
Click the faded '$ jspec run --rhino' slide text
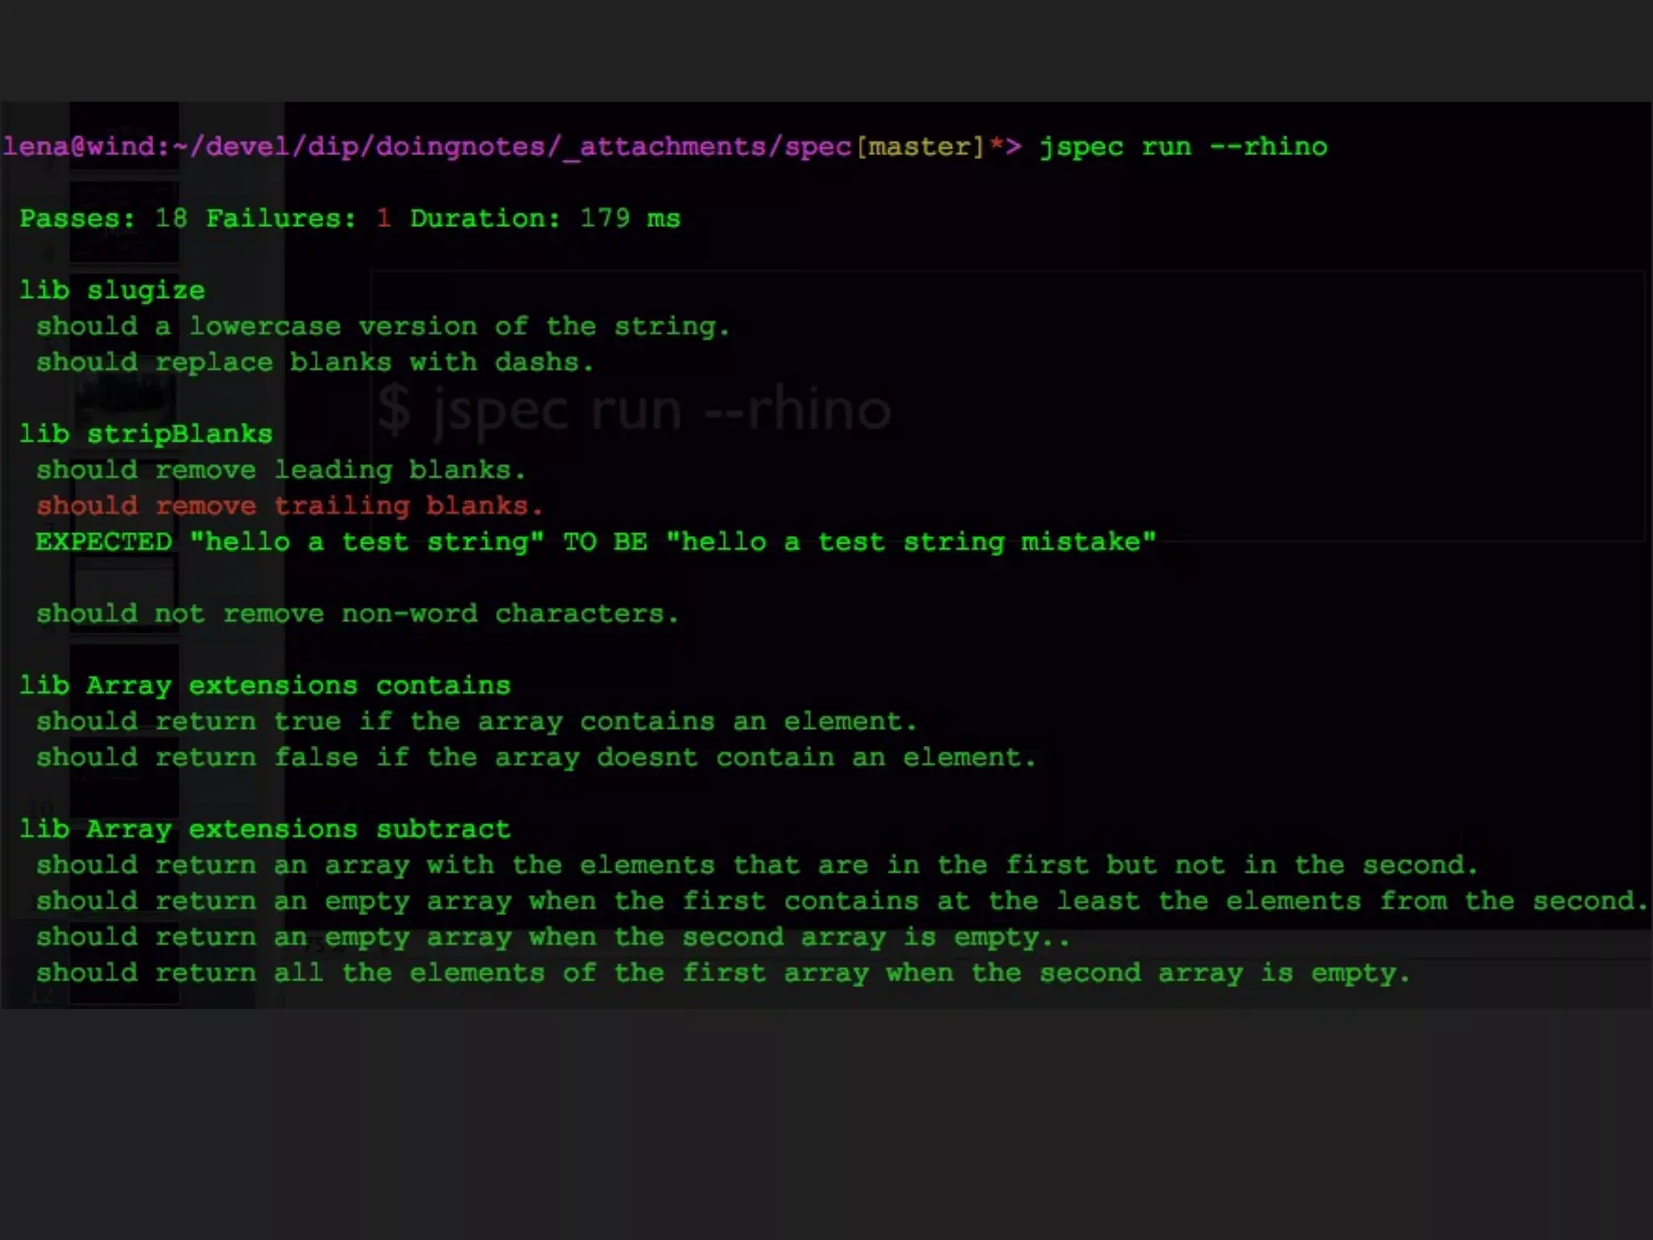pos(634,410)
